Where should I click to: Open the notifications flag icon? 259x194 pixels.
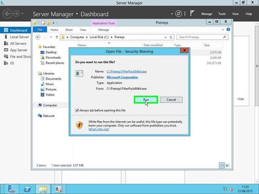tap(192, 14)
